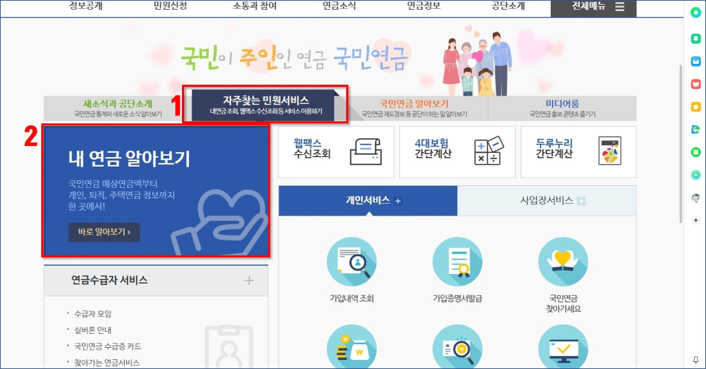Expand 연금수급자 서비스 with the plus sign

(249, 281)
